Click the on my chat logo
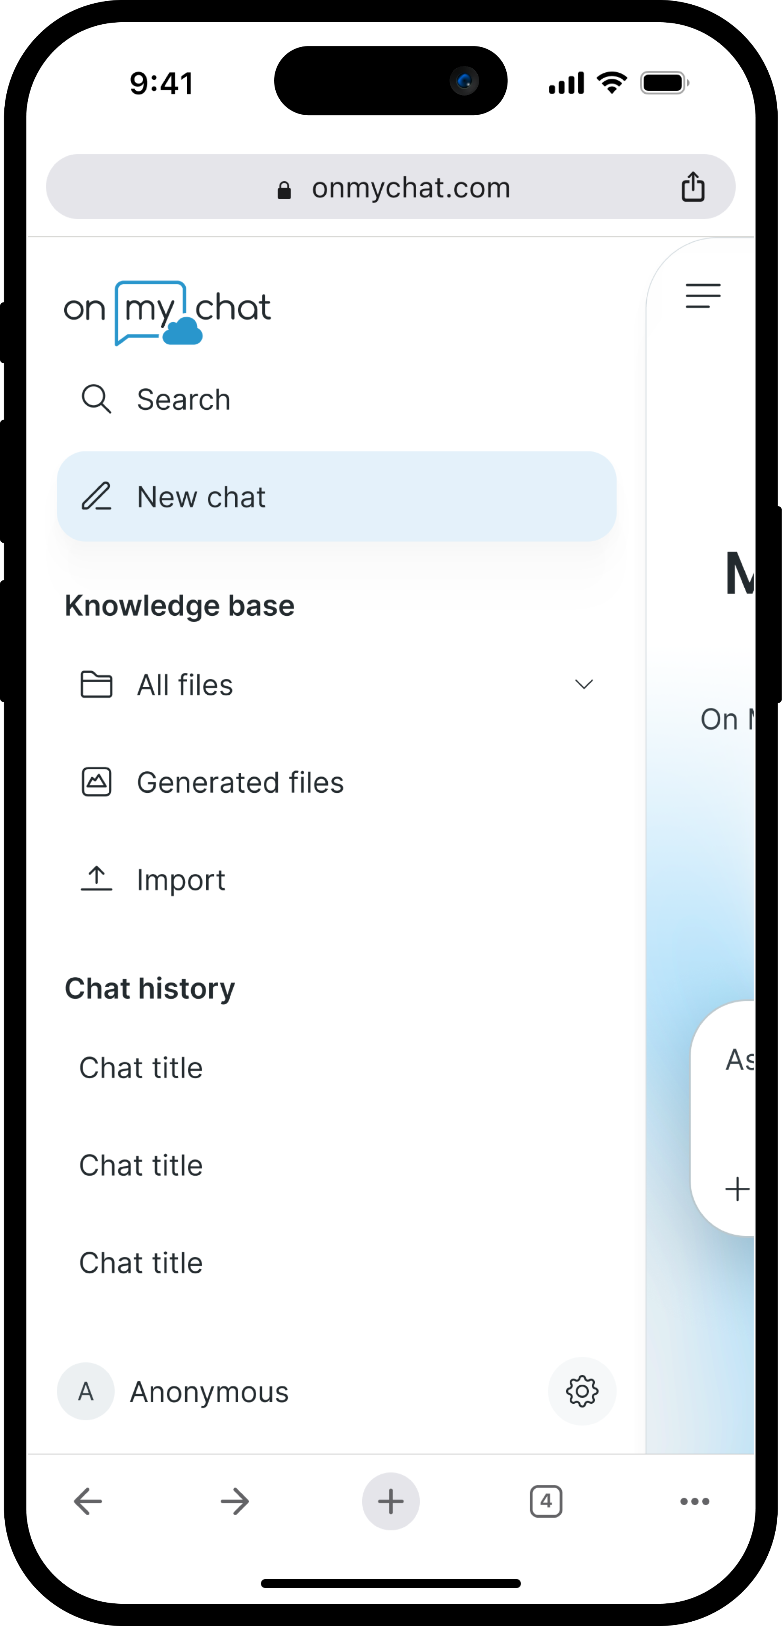Image resolution: width=782 pixels, height=1626 pixels. 167,312
